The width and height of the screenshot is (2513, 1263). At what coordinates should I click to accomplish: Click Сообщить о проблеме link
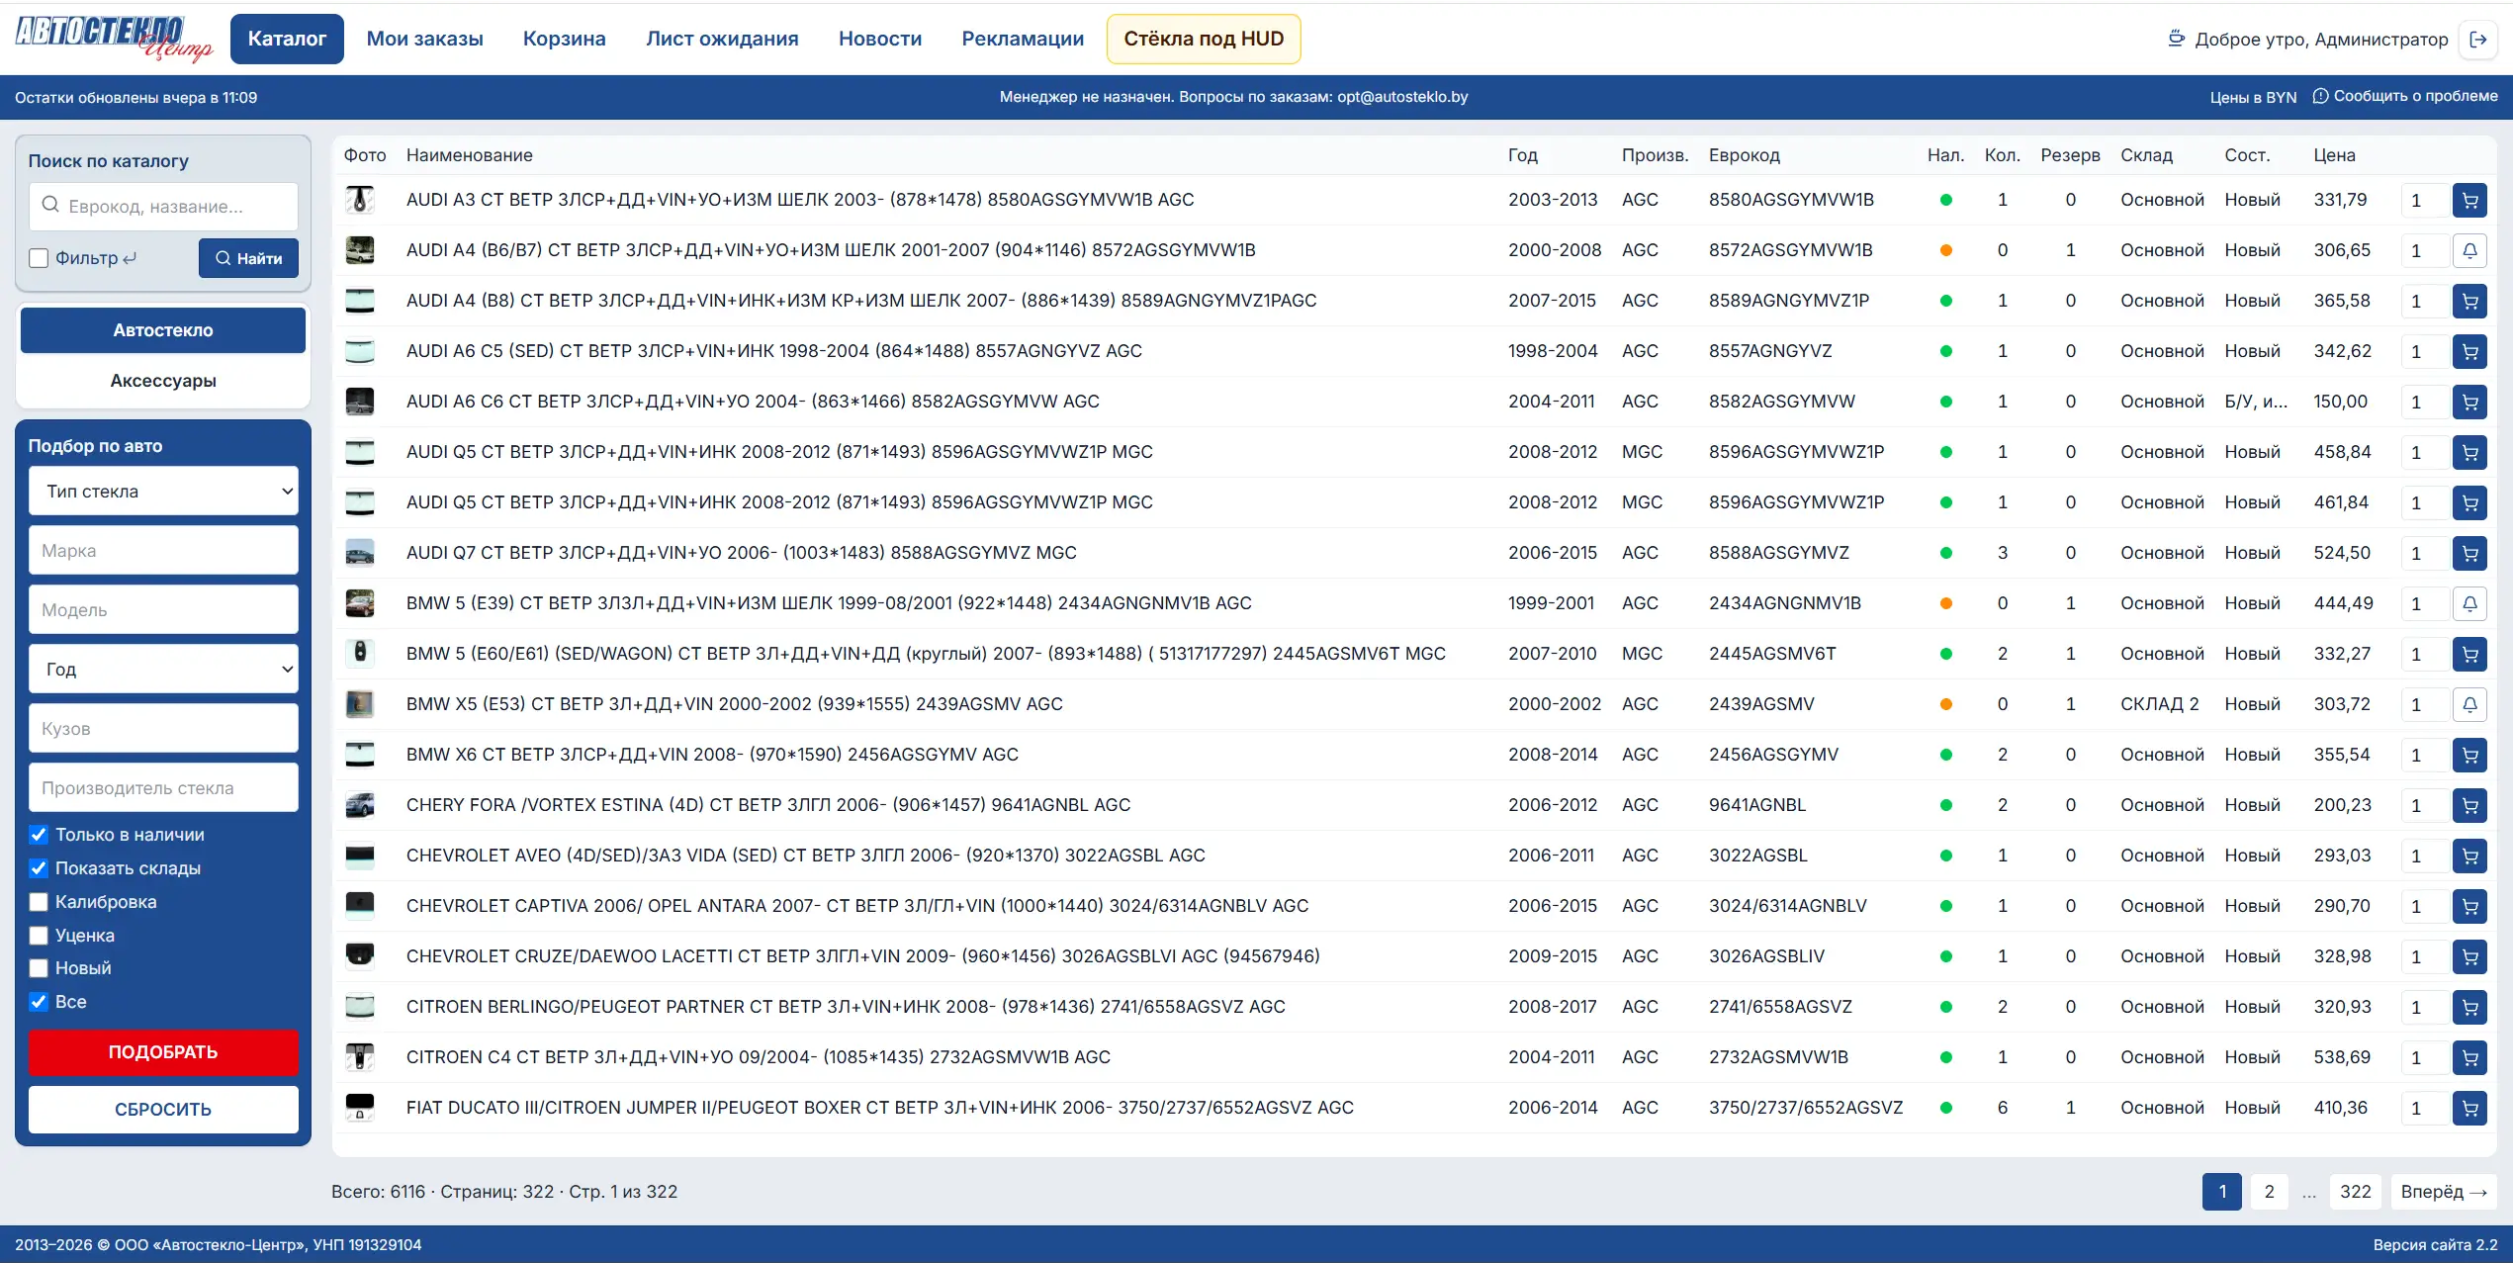(2405, 96)
